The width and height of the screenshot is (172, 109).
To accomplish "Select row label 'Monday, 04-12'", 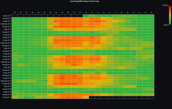I will pos(7,19).
